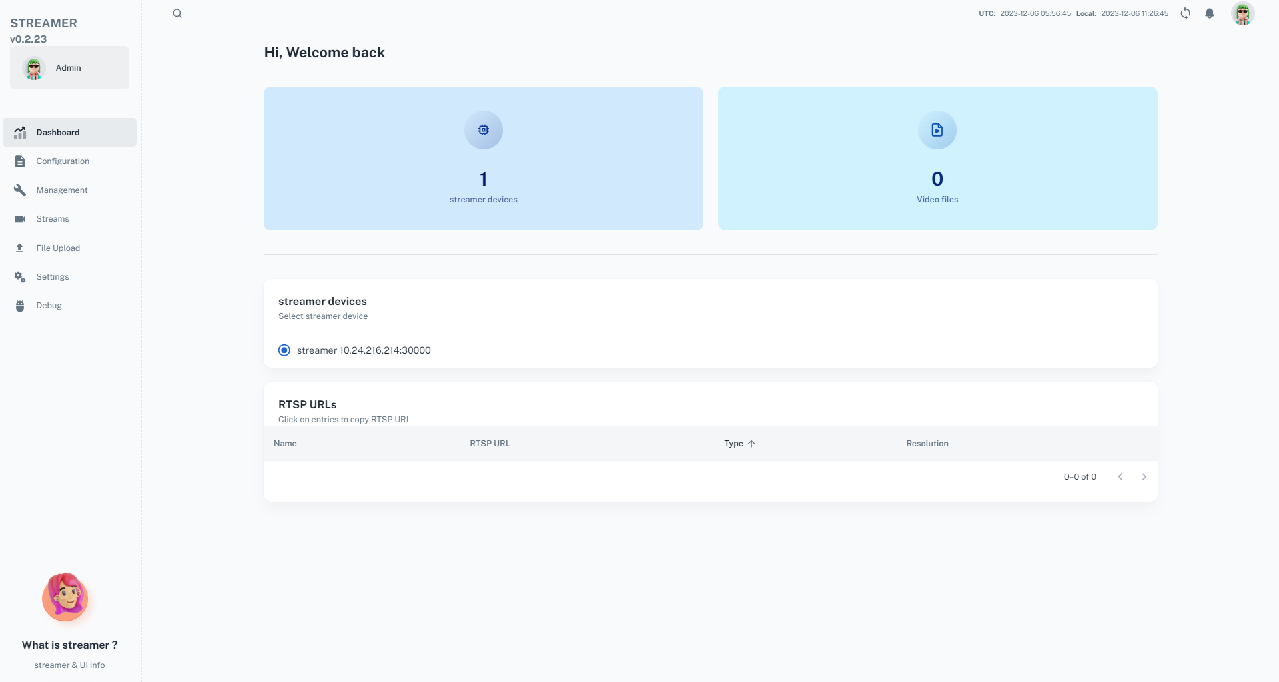1279x682 pixels.
Task: Navigate to Streams in sidebar
Action: click(x=53, y=219)
